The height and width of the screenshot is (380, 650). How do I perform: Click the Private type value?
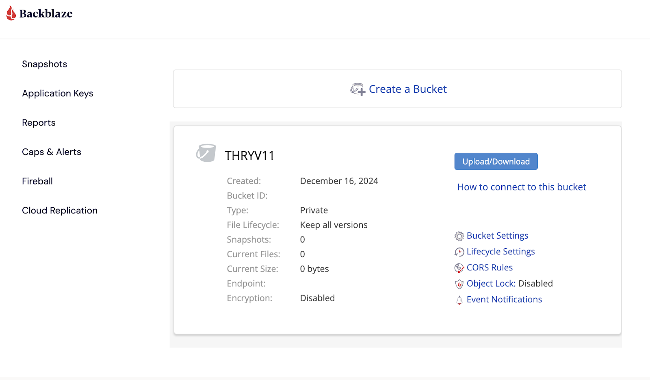314,210
